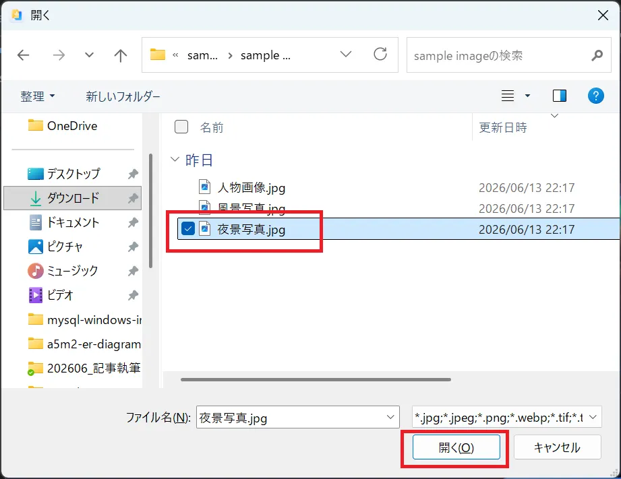Open the view options dropdown arrow
Viewport: 621px width, 479px height.
pyautogui.click(x=527, y=96)
